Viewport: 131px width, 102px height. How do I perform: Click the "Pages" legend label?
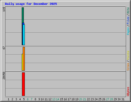click(128, 31)
